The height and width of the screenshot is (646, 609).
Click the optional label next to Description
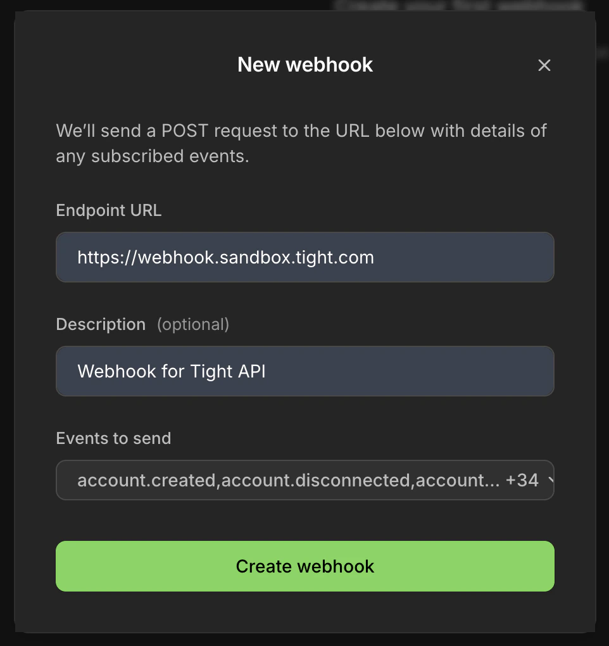194,324
